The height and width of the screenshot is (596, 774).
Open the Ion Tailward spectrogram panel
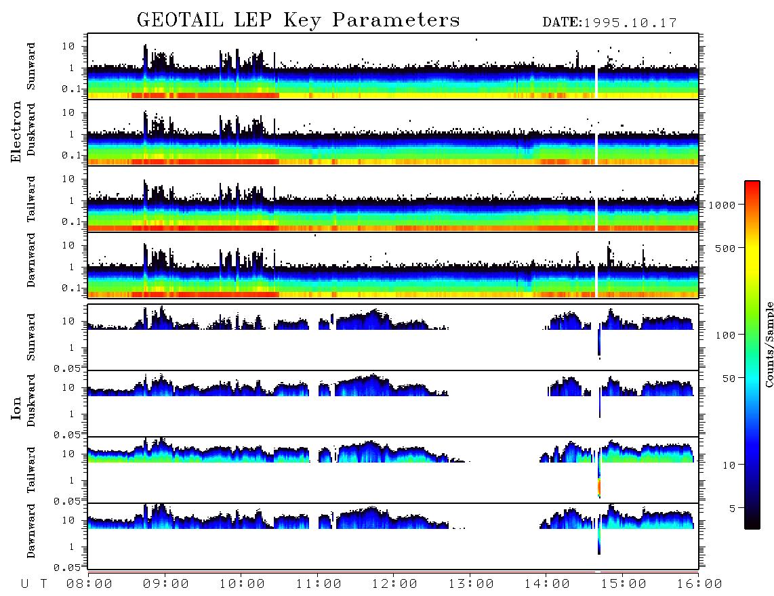pyautogui.click(x=393, y=470)
